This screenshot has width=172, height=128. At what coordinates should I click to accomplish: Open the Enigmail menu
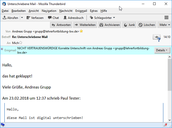[81, 11]
